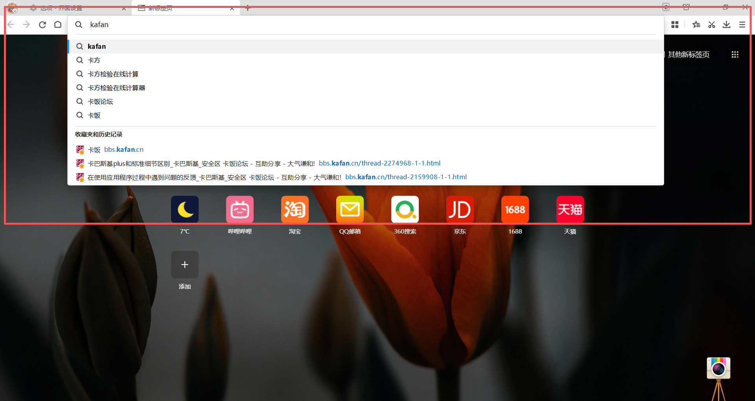Image resolution: width=755 pixels, height=401 pixels.
Task: Open the downloads icon in toolbar
Action: [726, 25]
